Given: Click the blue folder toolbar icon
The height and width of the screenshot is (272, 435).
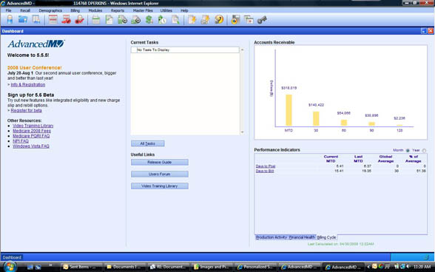Looking at the screenshot, I should [23, 20].
